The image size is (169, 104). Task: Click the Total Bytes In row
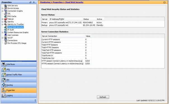pos(67,56)
